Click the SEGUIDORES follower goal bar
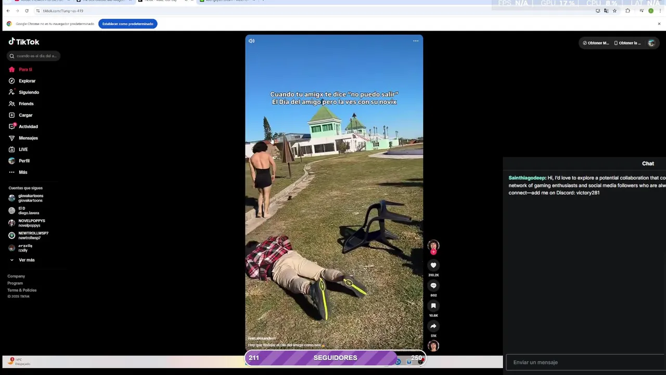666x375 pixels. [335, 358]
